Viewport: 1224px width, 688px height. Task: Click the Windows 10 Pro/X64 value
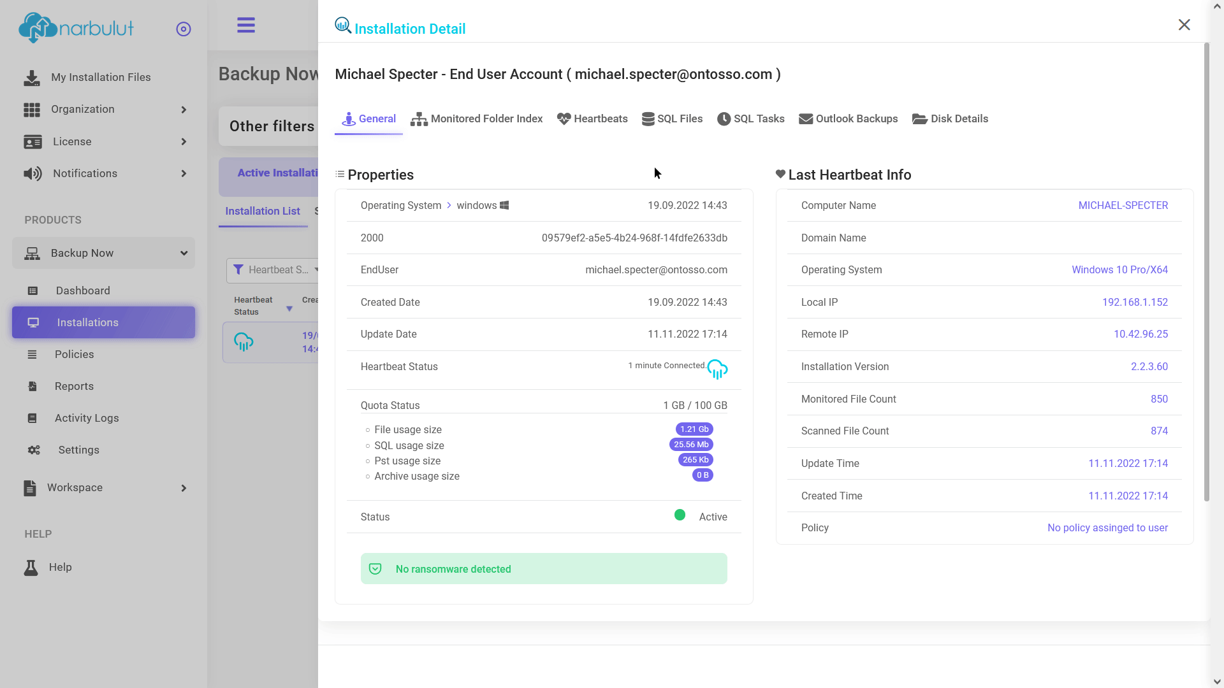point(1120,269)
